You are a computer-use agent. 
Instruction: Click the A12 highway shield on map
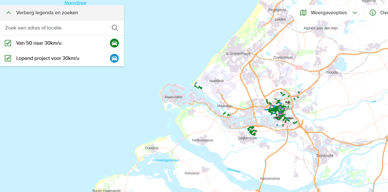tap(299, 67)
